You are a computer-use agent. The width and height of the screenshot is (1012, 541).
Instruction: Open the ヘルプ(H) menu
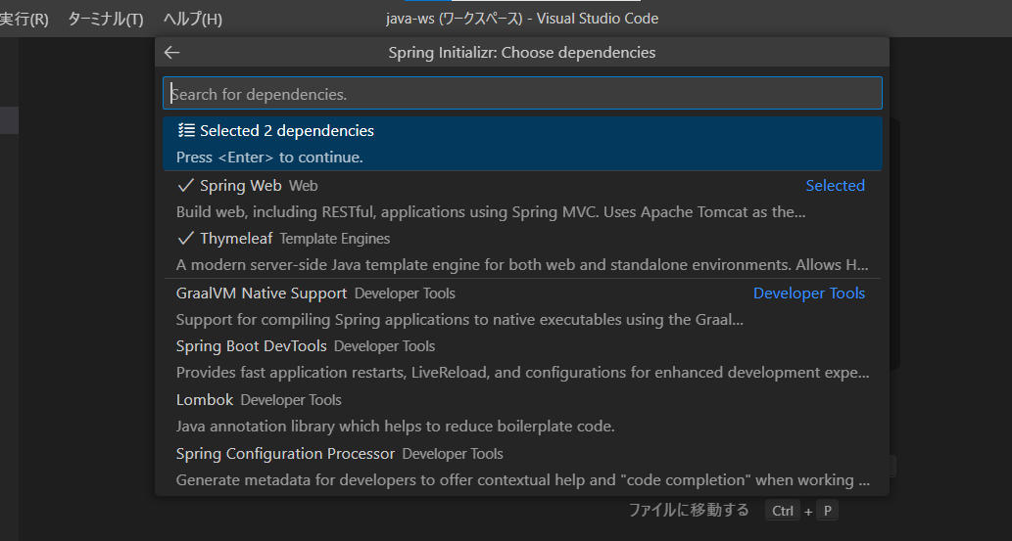pyautogui.click(x=192, y=19)
